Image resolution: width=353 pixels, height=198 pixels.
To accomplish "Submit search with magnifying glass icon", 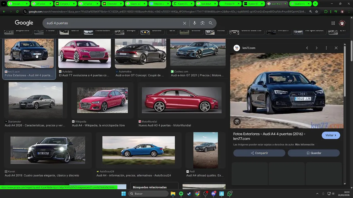I will (x=211, y=23).
